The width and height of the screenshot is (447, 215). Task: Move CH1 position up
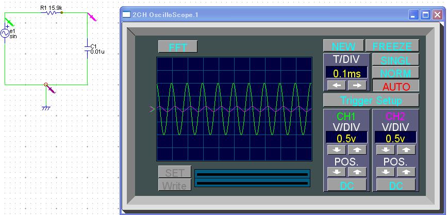coord(357,172)
